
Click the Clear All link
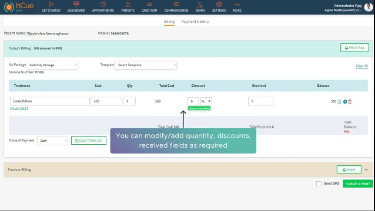click(x=361, y=66)
